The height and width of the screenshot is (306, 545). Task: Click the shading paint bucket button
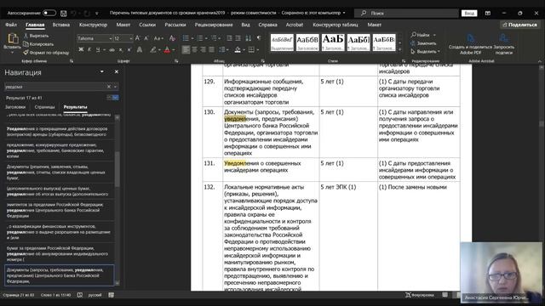[x=238, y=50]
